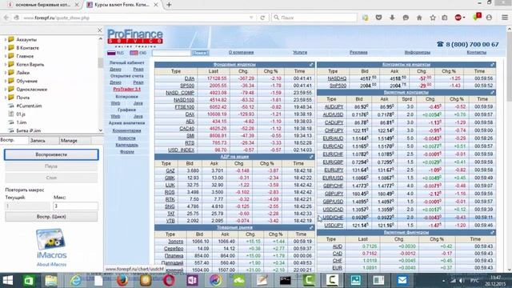Click the Home icon in Firefox toolbar
Image resolution: width=512 pixels, height=288 pixels.
[x=419, y=18]
